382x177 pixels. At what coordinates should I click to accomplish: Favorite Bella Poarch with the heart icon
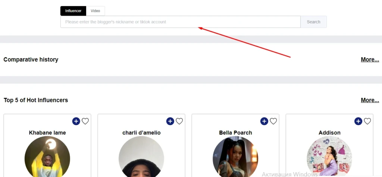tap(273, 121)
